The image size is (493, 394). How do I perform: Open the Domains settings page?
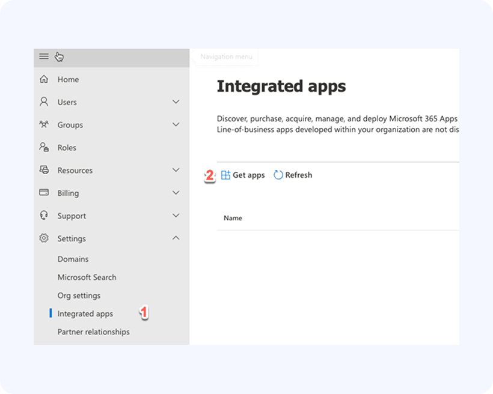73,259
